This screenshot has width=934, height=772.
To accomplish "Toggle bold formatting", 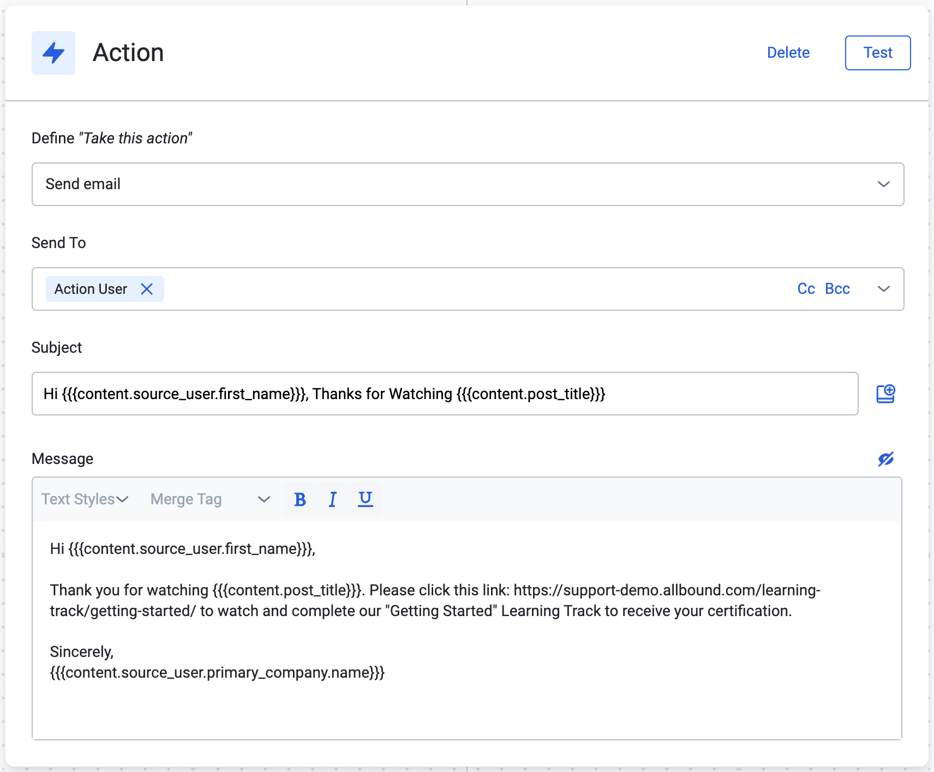I will pos(300,499).
